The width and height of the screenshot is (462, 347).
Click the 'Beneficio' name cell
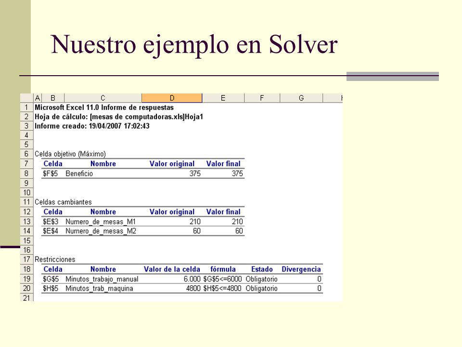[79, 173]
